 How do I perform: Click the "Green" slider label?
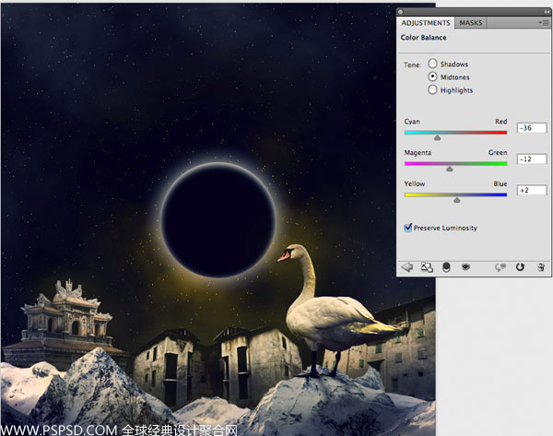point(498,152)
